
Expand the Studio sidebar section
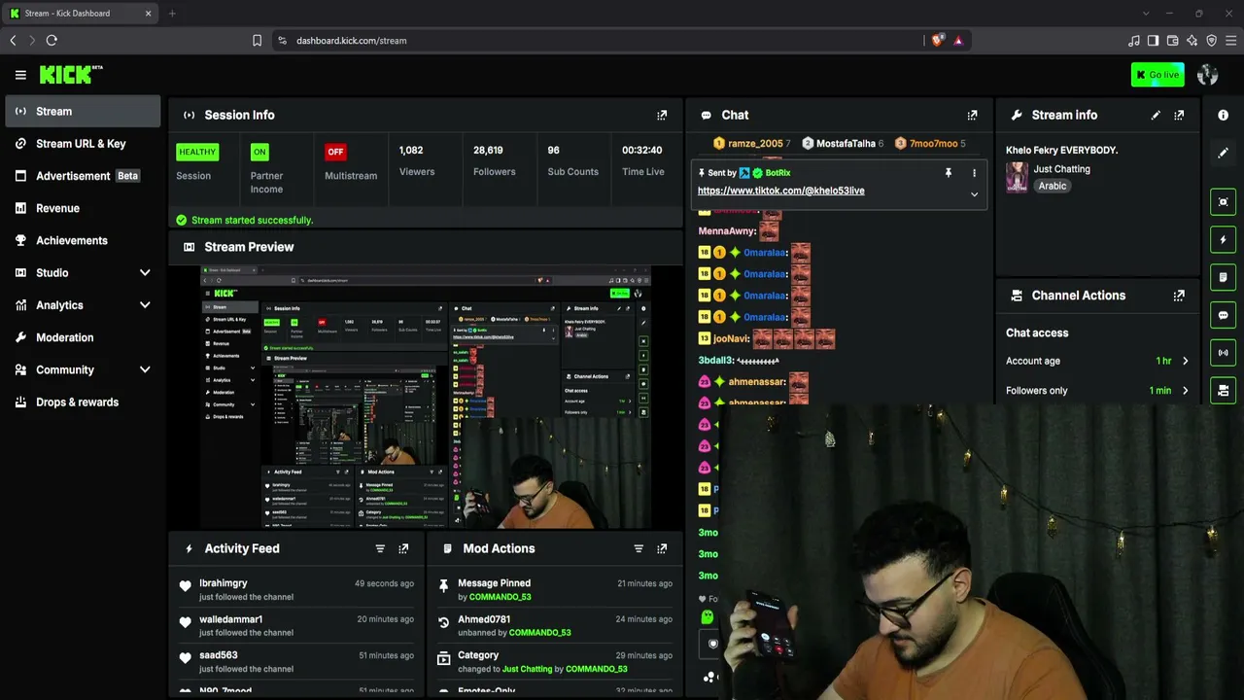[x=145, y=273]
